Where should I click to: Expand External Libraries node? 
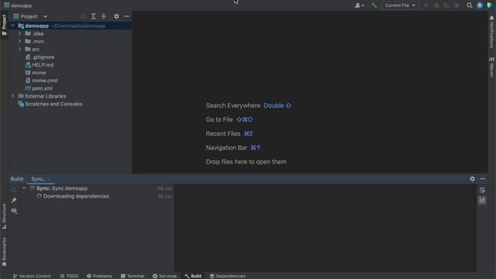[x=12, y=96]
